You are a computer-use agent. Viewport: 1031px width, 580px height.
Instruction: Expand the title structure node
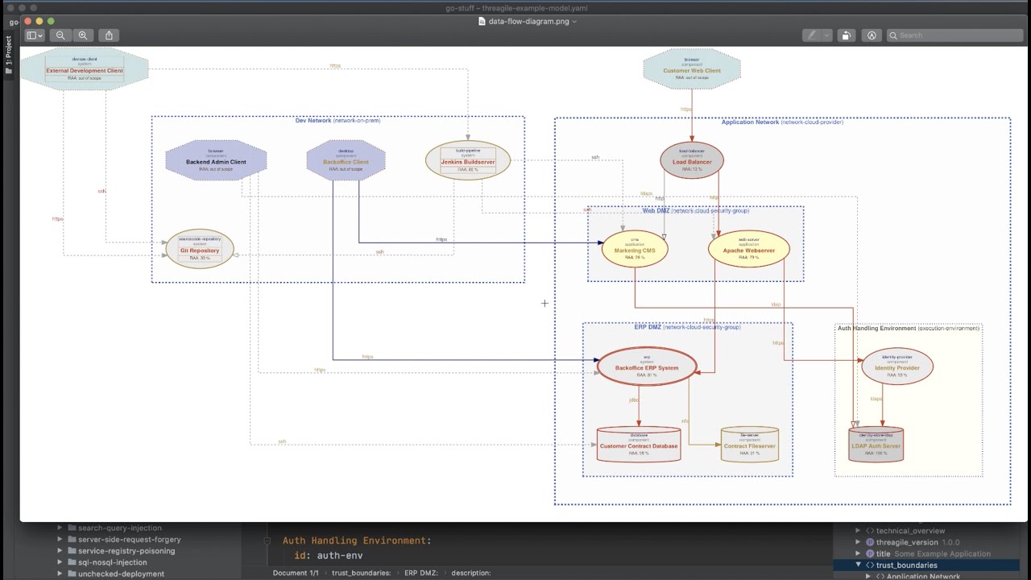pos(858,553)
